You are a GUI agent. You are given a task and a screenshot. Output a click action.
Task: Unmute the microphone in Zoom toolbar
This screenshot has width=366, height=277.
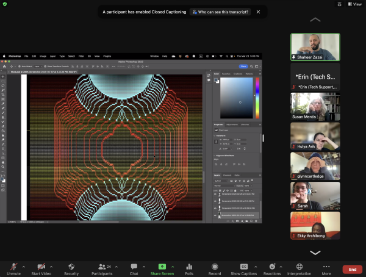pyautogui.click(x=13, y=267)
